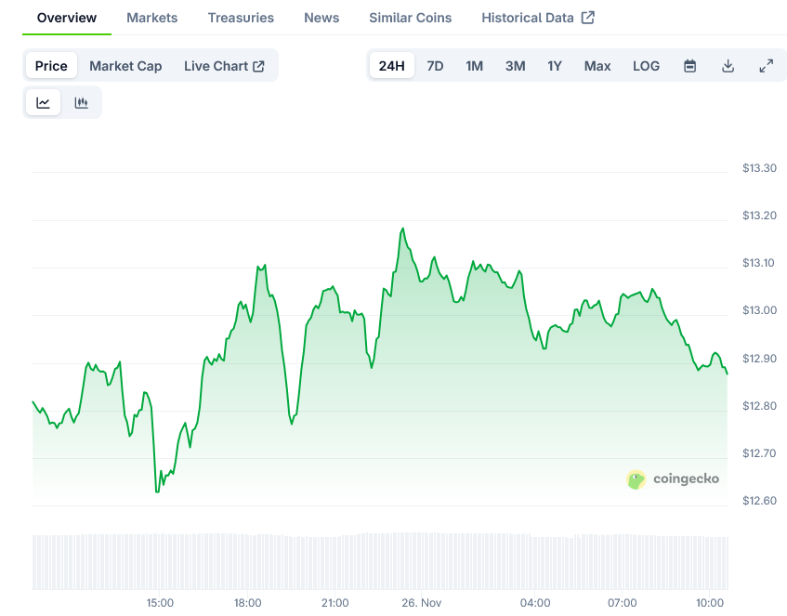The image size is (787, 616).
Task: Open Historical Data external link
Action: pyautogui.click(x=538, y=18)
